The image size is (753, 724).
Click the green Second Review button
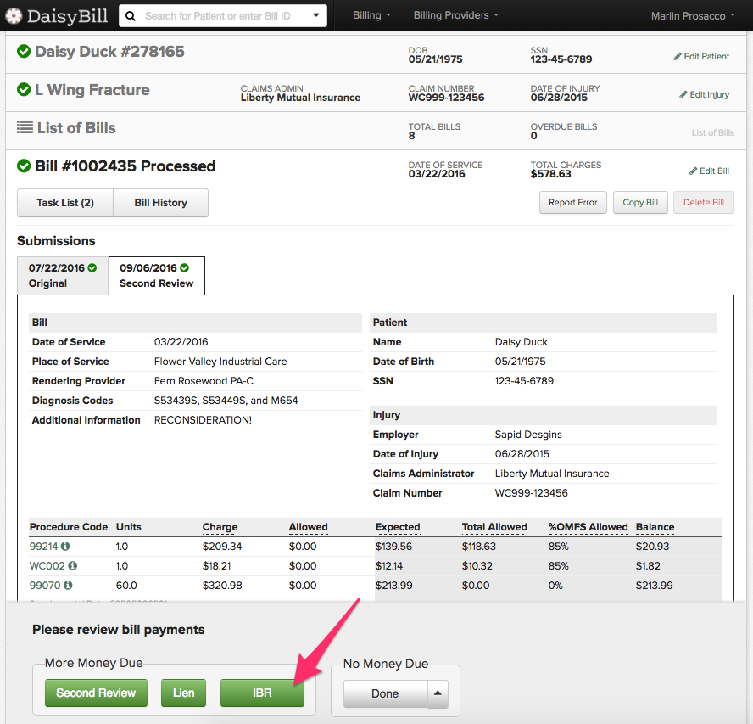click(x=96, y=693)
